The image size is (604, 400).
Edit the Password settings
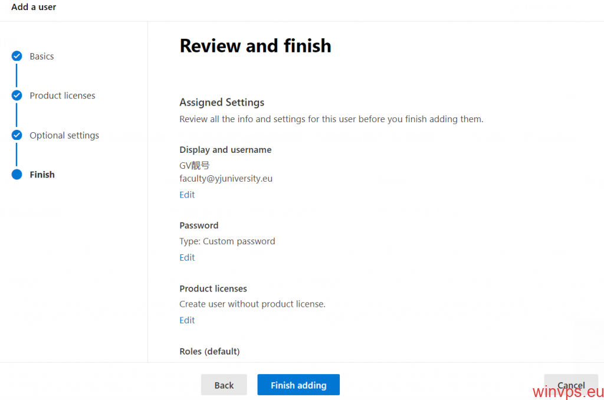point(187,257)
